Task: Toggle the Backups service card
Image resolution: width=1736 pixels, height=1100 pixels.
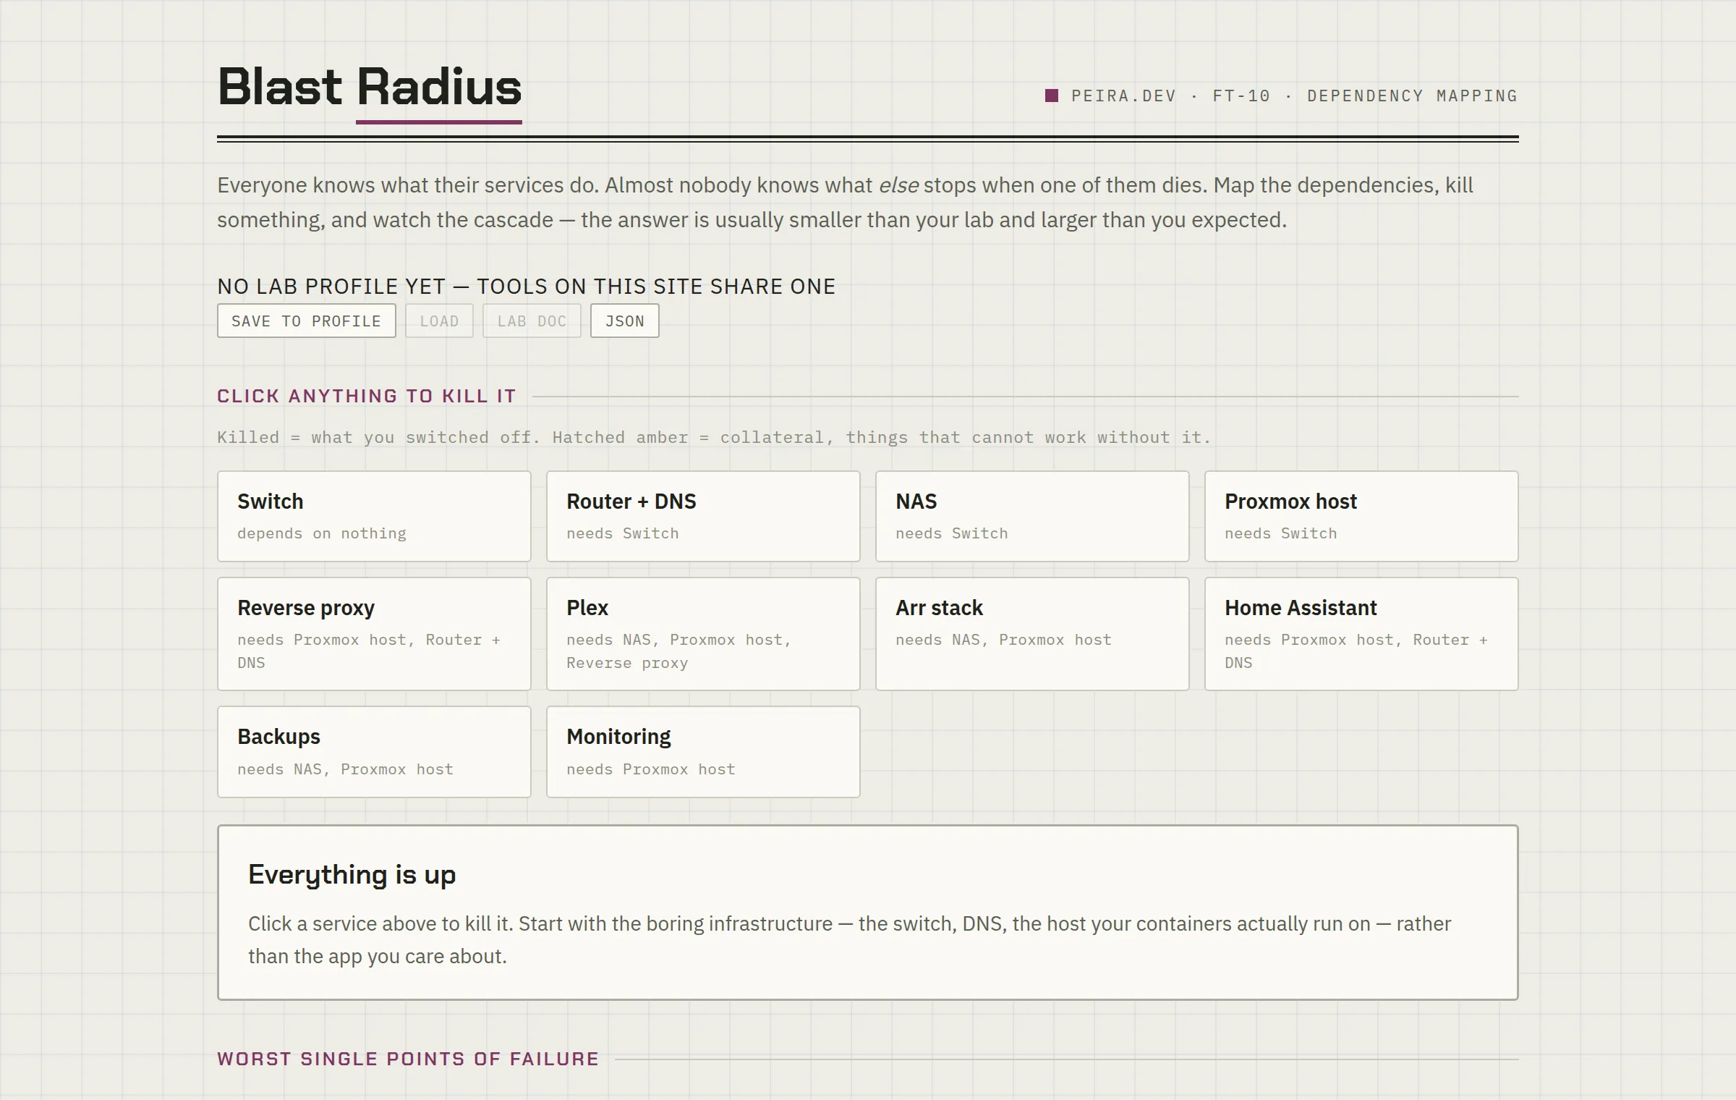Action: coord(374,752)
